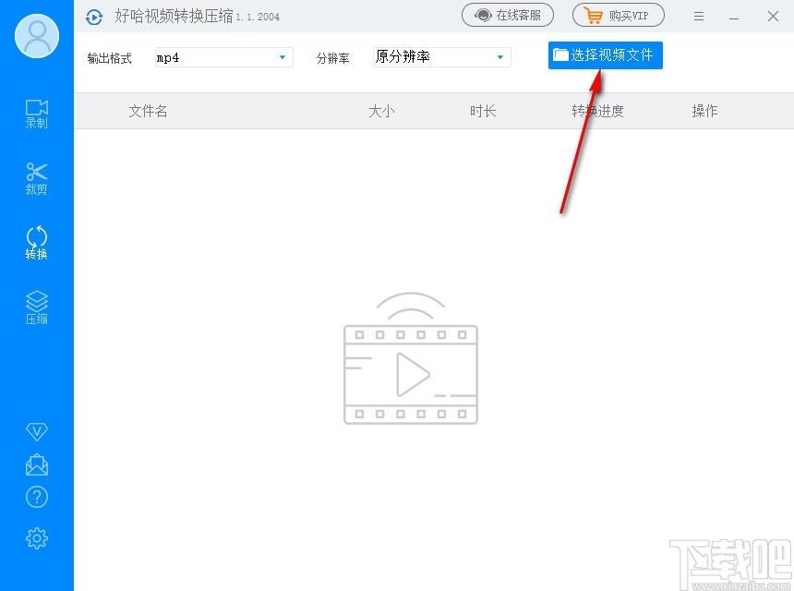
Task: Open the 压缩 compress tab
Action: (37, 308)
